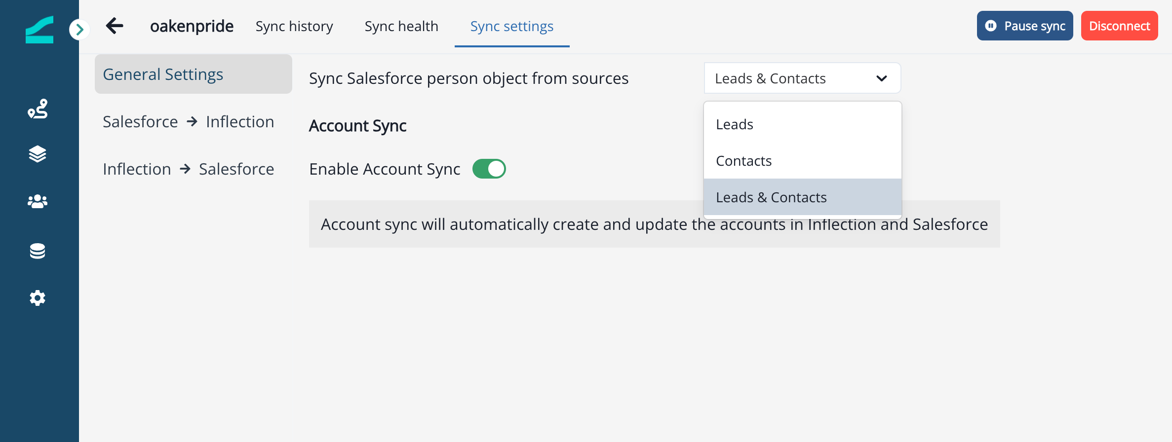The width and height of the screenshot is (1172, 442).
Task: Select the Sync settings tab
Action: click(512, 26)
